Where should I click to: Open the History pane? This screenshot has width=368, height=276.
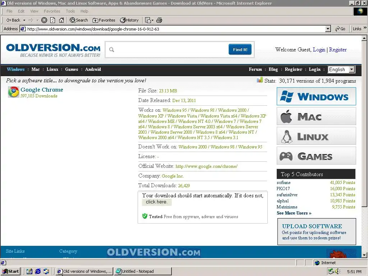pyautogui.click(x=129, y=20)
